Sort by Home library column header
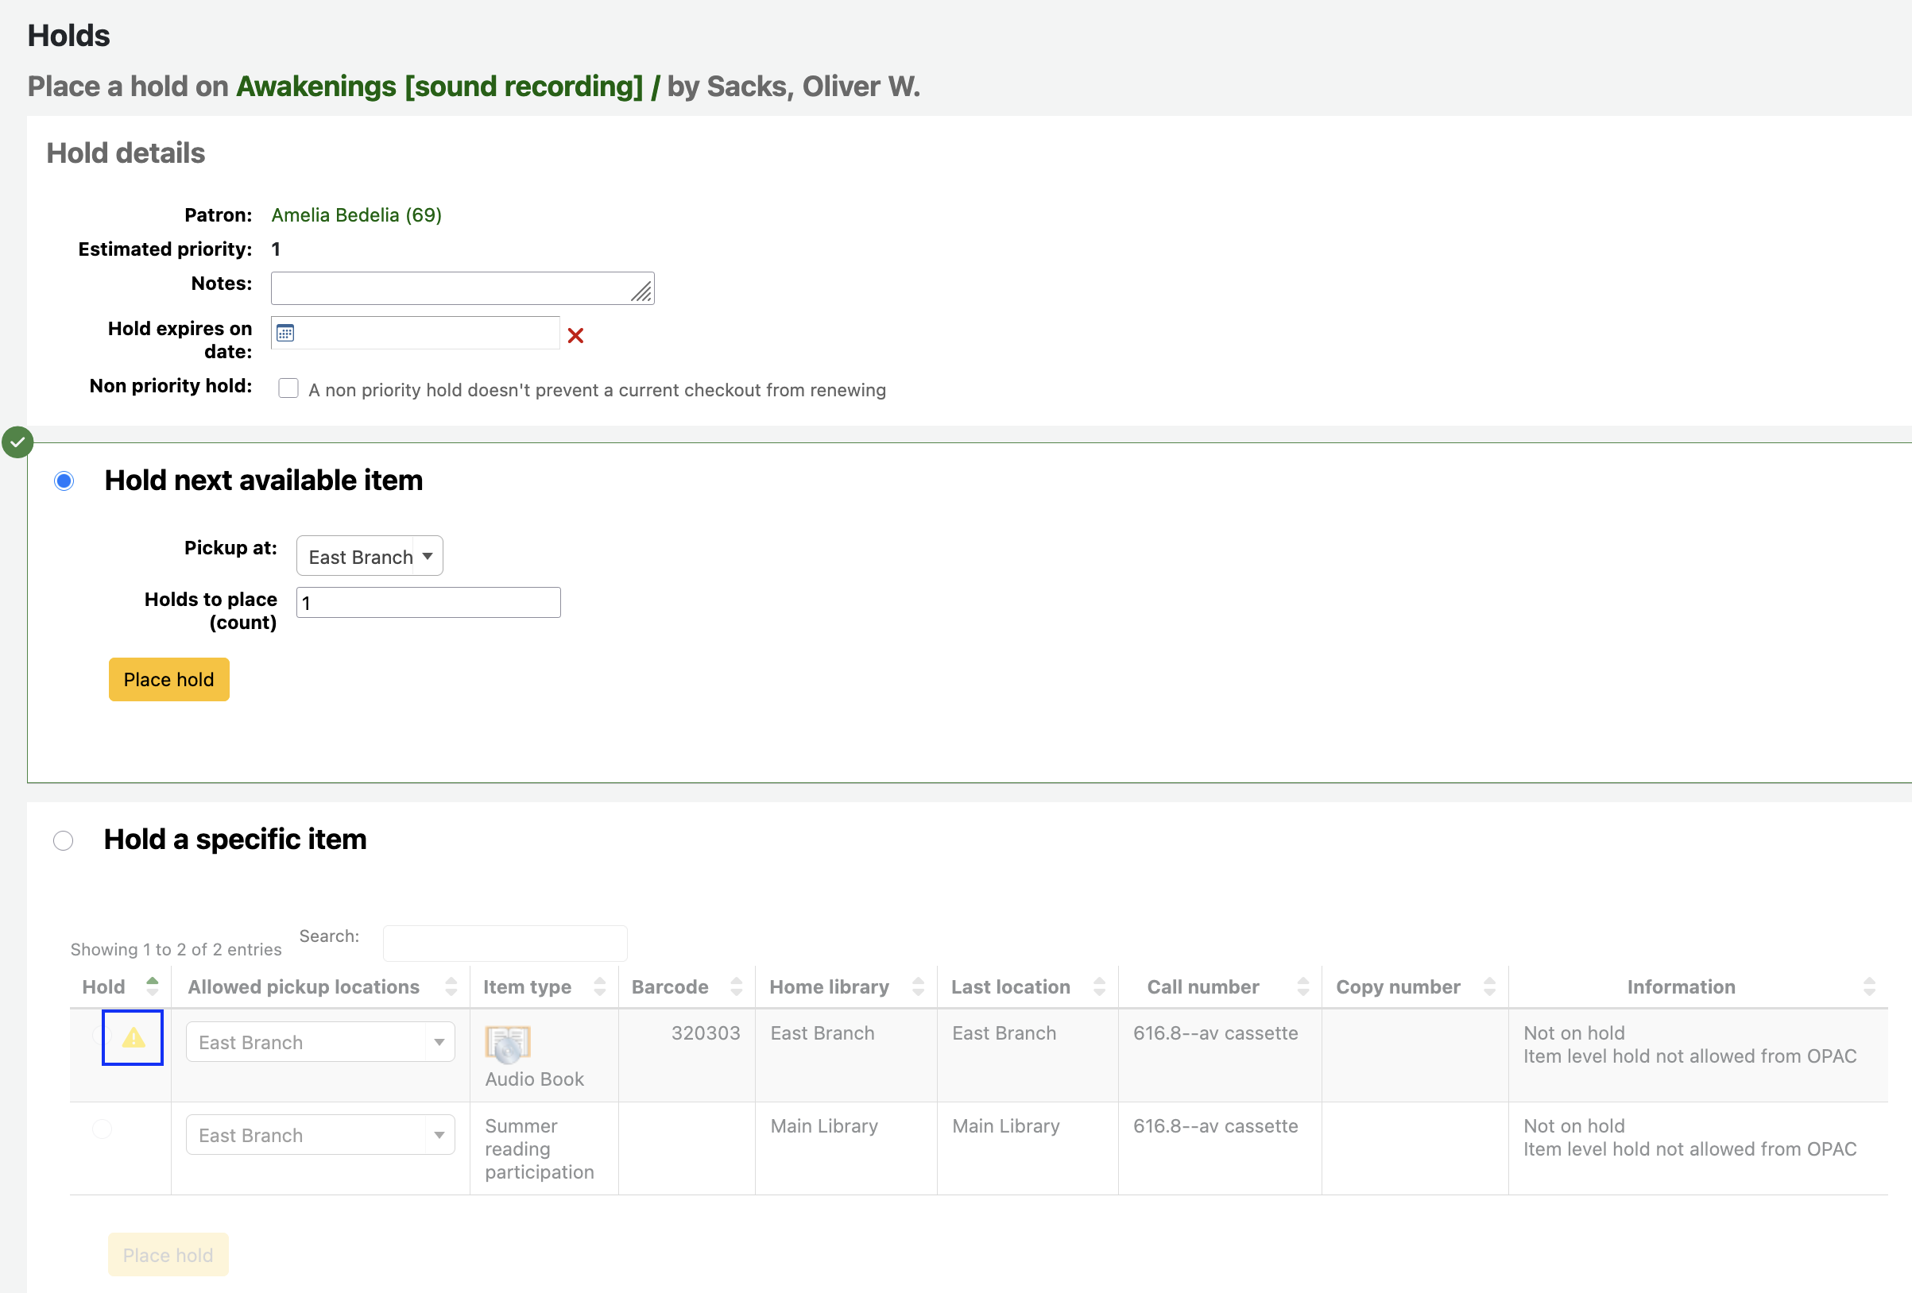Image resolution: width=1912 pixels, height=1293 pixels. click(829, 986)
